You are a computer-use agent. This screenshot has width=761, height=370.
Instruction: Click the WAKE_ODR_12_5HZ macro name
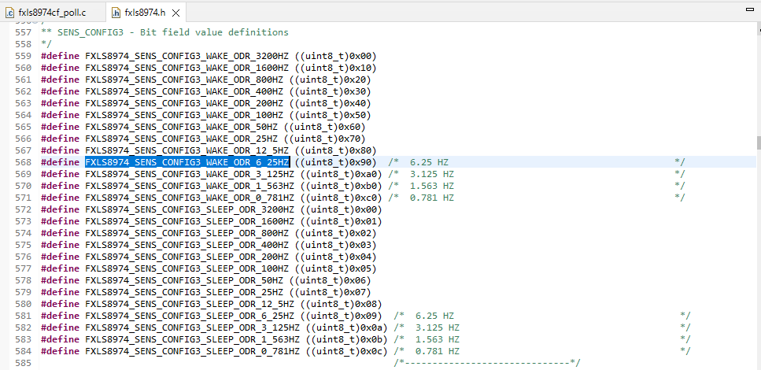pyautogui.click(x=187, y=150)
